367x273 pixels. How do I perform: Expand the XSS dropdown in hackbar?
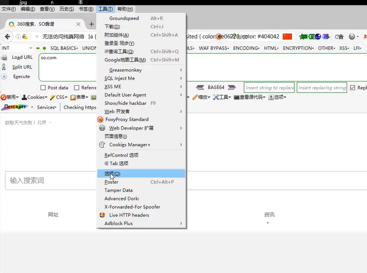point(344,48)
